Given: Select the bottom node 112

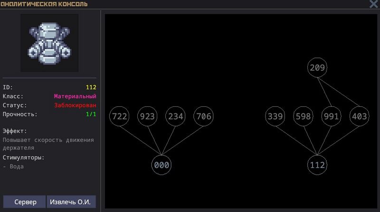Looking at the screenshot, I should click(x=317, y=165).
